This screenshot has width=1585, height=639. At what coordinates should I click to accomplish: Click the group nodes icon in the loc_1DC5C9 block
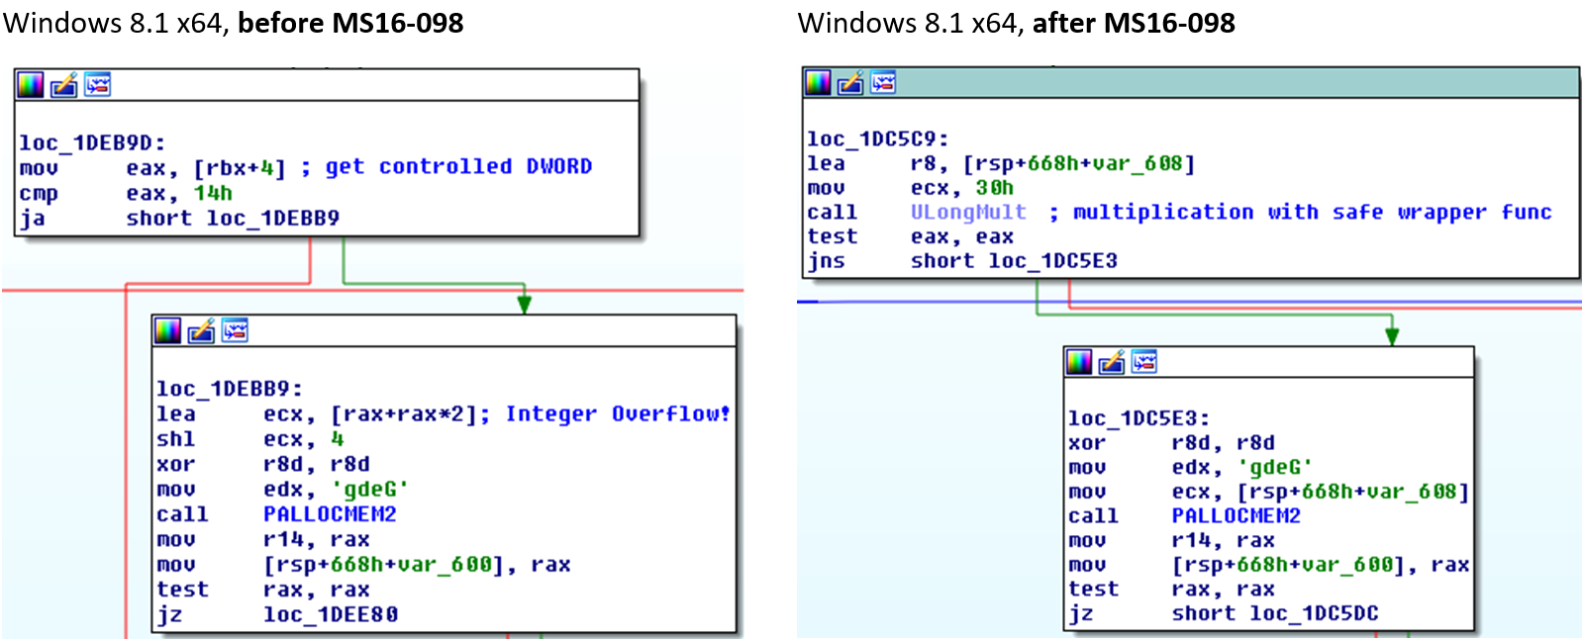point(883,83)
